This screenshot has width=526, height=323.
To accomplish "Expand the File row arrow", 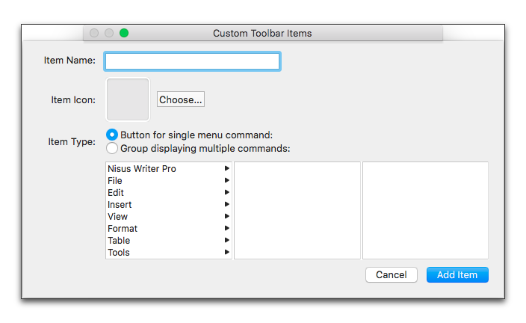I will pos(227,180).
